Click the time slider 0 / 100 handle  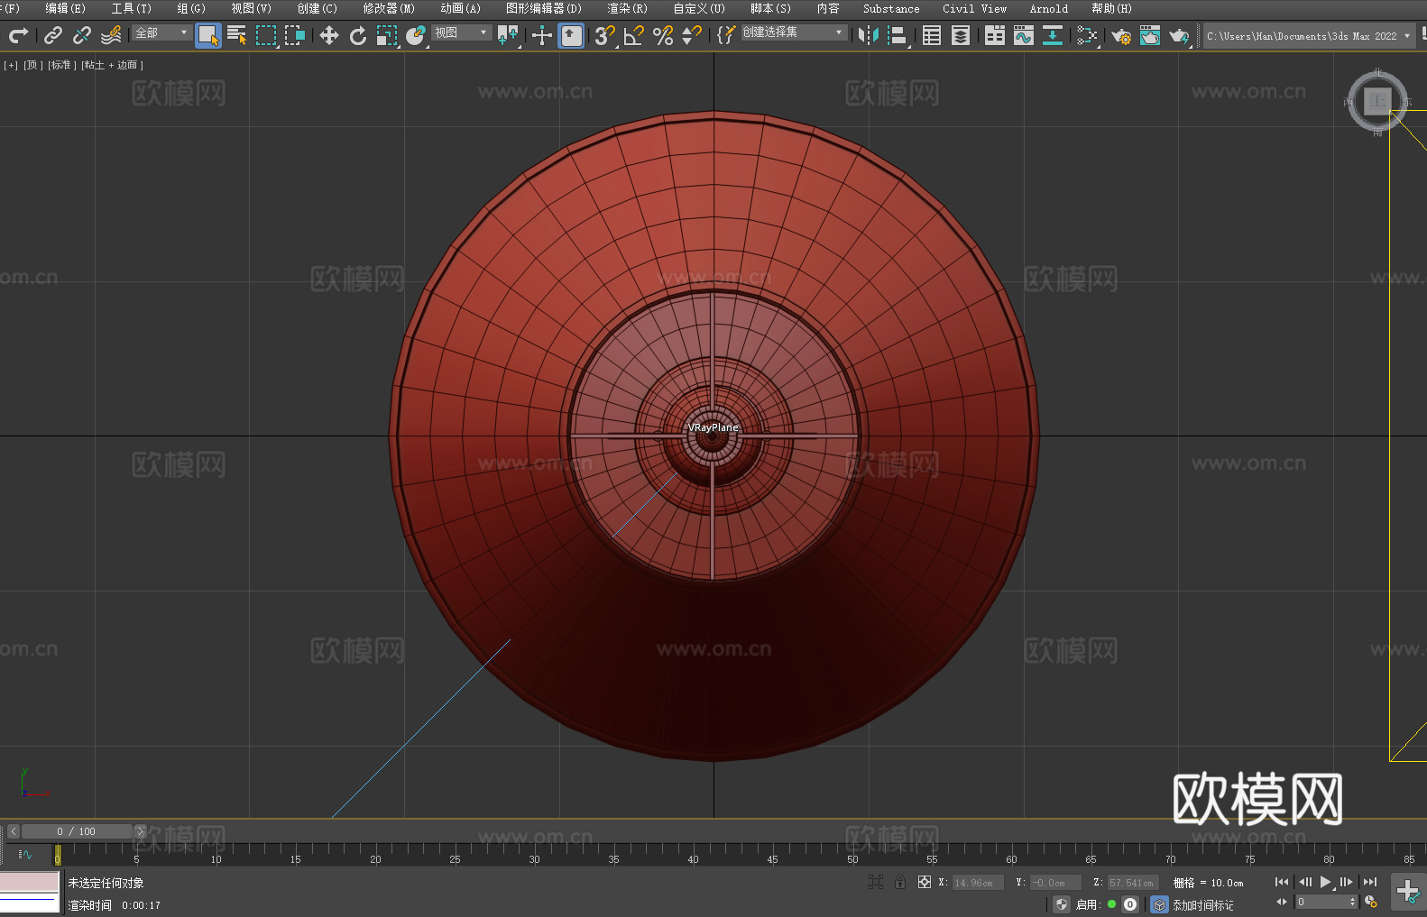coord(77,831)
